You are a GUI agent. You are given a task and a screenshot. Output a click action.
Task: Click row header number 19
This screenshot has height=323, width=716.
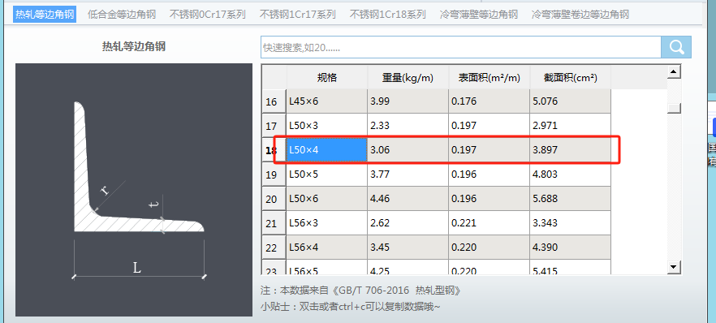click(274, 174)
